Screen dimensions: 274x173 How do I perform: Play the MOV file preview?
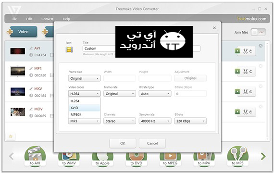click(237, 111)
